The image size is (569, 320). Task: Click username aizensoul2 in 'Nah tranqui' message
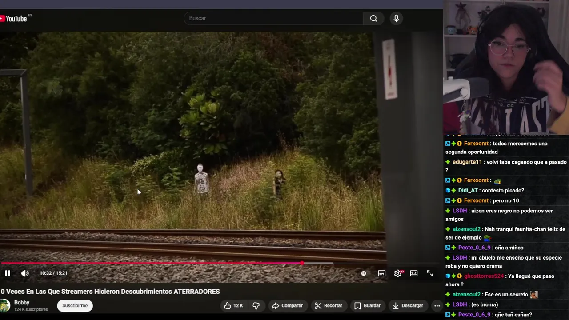pyautogui.click(x=466, y=229)
